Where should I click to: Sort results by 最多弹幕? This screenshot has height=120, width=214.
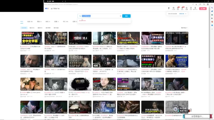48,28
